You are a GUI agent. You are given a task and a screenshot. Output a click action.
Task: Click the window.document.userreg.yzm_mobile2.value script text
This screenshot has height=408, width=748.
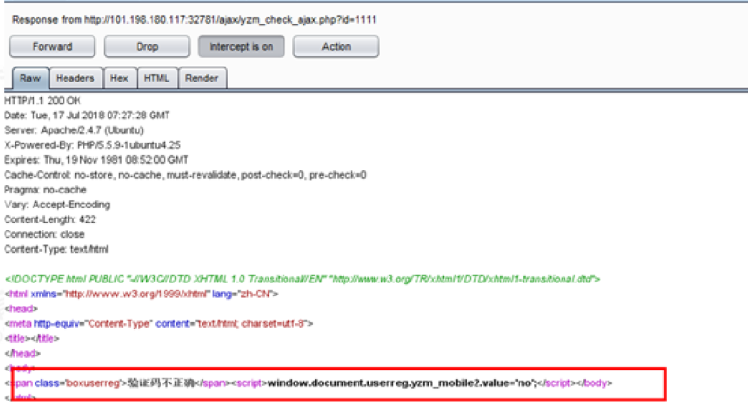(402, 383)
